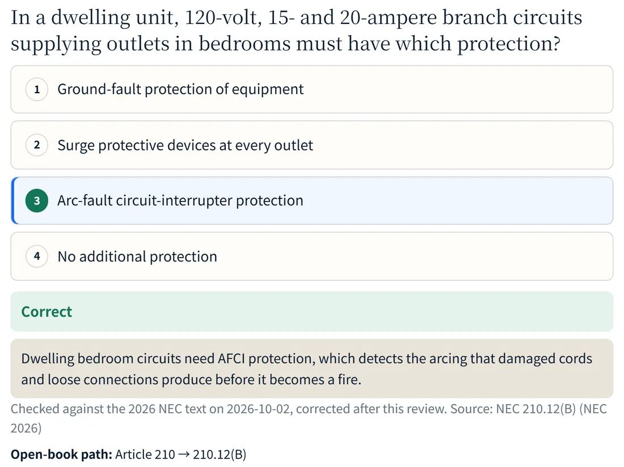Click the green 'Correct' result banner

coord(312,312)
